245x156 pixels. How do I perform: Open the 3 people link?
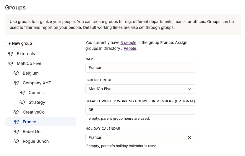[x=128, y=42]
